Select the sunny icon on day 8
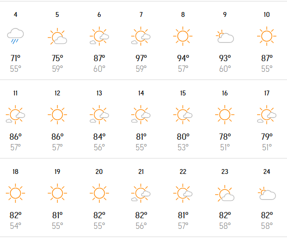Image resolution: width=287 pixels, height=238 pixels. click(183, 36)
